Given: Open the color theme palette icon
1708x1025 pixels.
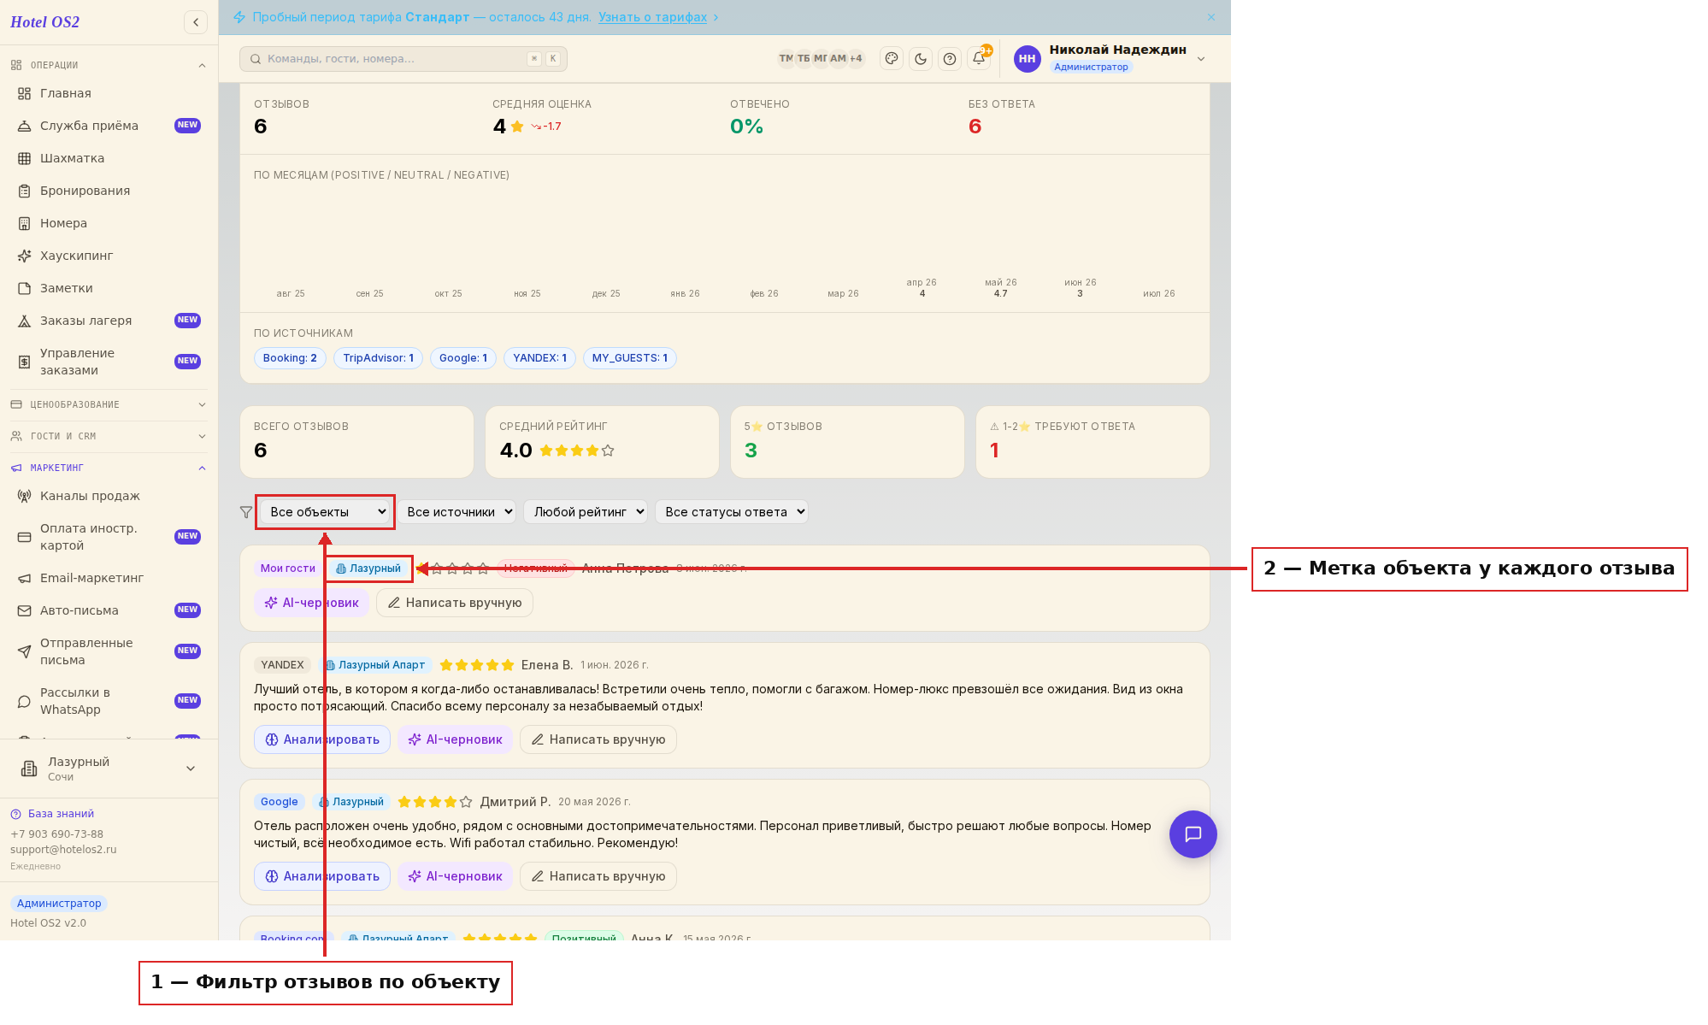Looking at the screenshot, I should [x=892, y=59].
